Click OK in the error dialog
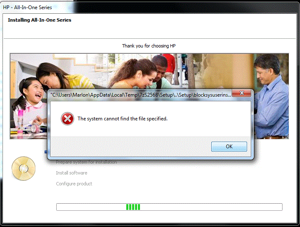This screenshot has height=227, width=300. pos(229,147)
